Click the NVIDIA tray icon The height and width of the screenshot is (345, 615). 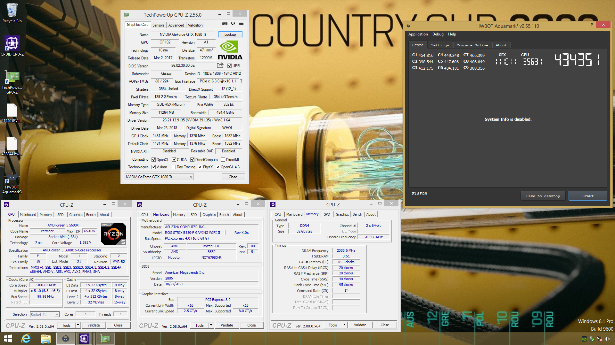tap(584, 339)
